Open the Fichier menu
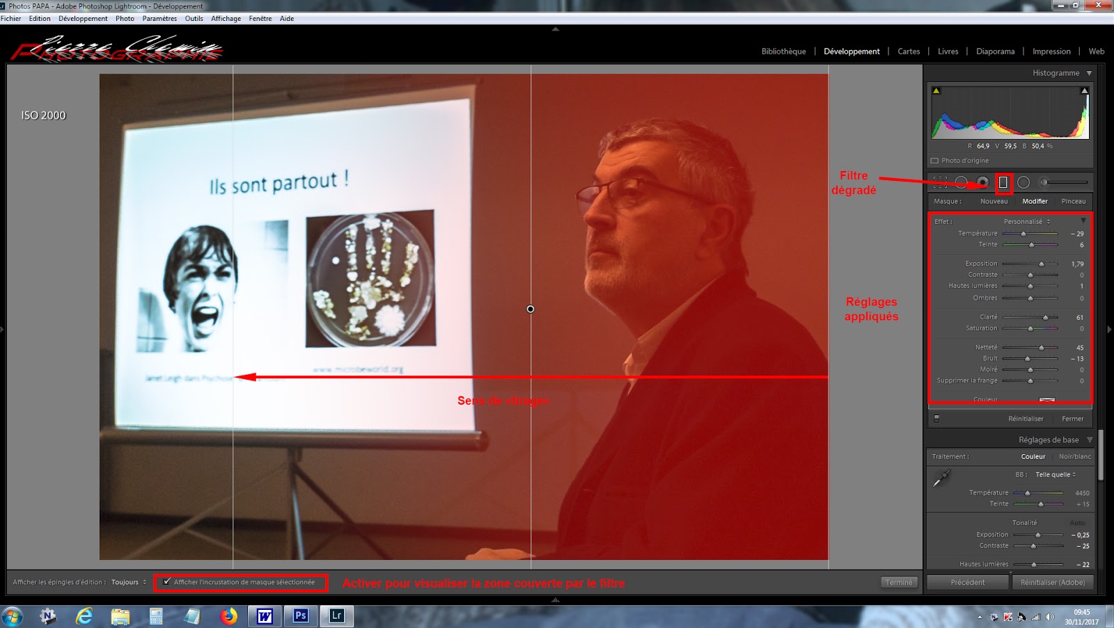The image size is (1114, 628). 11,19
